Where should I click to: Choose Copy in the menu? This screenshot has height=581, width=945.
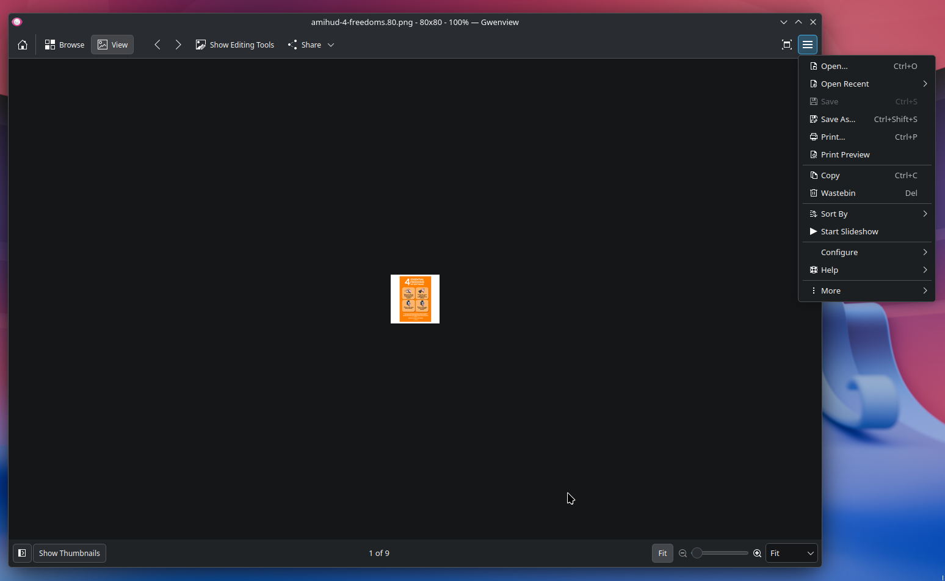coord(867,175)
